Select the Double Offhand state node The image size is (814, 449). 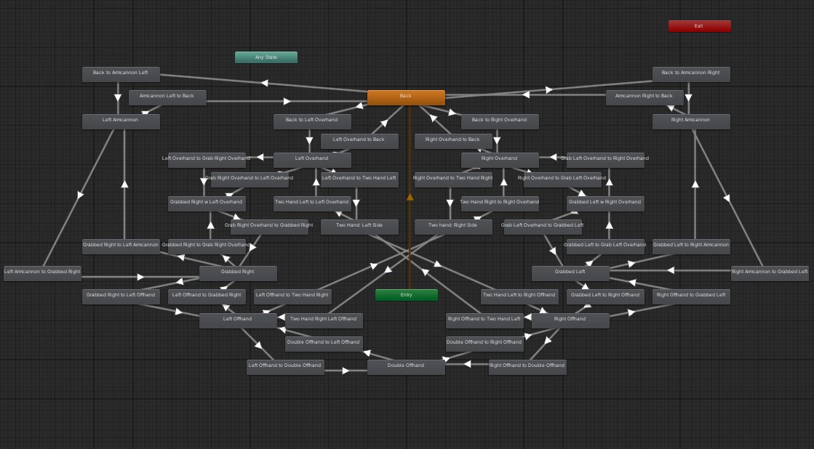point(406,366)
